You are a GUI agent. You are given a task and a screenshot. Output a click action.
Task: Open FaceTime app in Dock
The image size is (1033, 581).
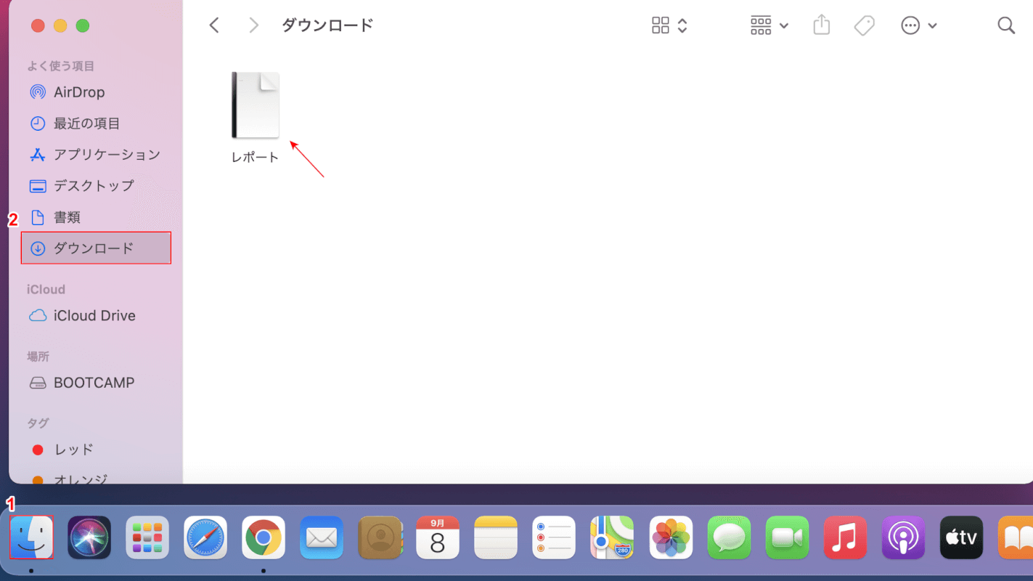pos(787,537)
